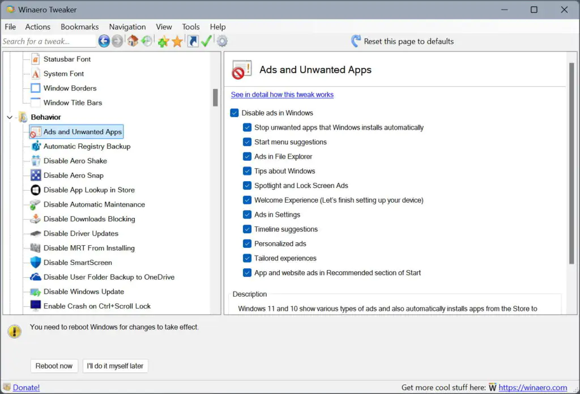Click the Add Bookmark star with plus icon
Image resolution: width=580 pixels, height=394 pixels.
(x=163, y=41)
